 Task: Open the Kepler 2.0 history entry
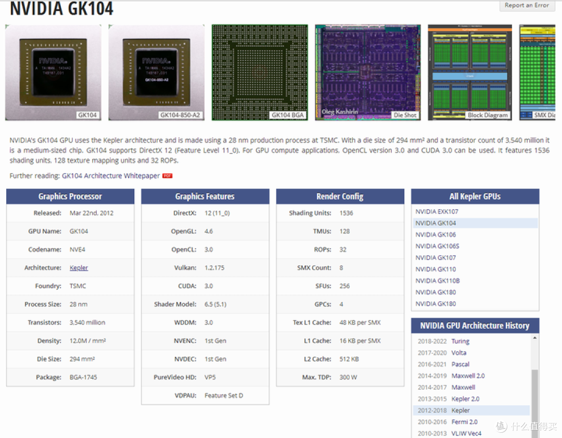(x=465, y=398)
